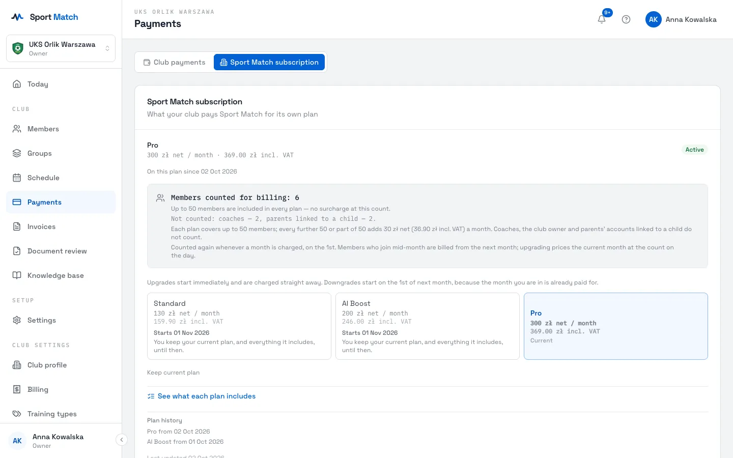Open Anna Kowalska account menu in header
The image size is (733, 458).
pos(681,19)
